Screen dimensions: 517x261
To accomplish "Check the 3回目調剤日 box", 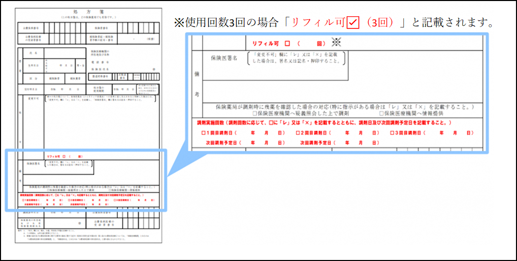I will tap(392, 133).
